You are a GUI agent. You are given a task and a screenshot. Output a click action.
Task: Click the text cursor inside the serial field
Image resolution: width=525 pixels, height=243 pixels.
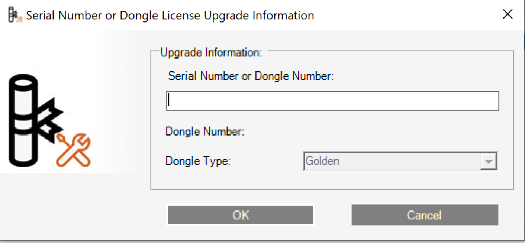click(x=169, y=101)
